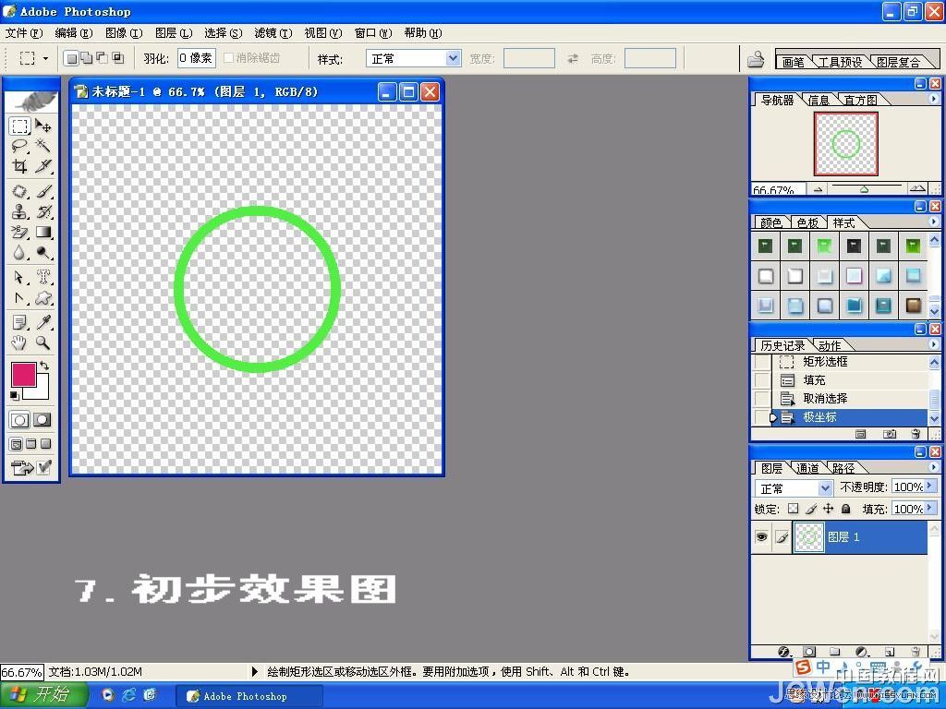This screenshot has height=709, width=946.
Task: Select the Lasso tool
Action: [20, 146]
